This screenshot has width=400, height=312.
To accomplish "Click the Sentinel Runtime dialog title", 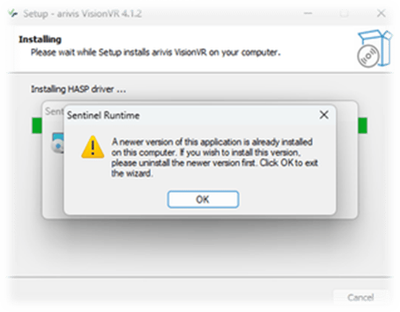I will [103, 116].
